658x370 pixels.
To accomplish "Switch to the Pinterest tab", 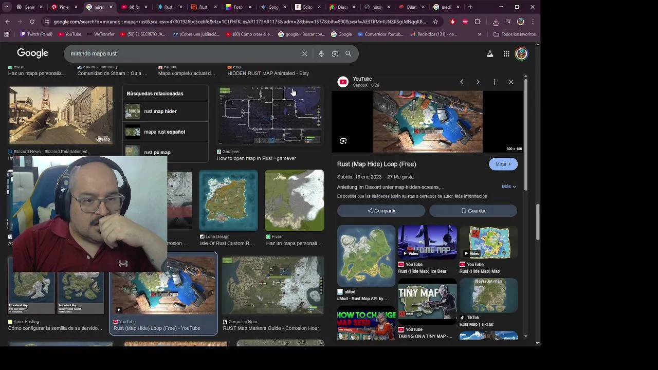I will click(x=64, y=7).
